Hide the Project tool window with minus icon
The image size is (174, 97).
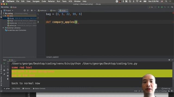tap(35, 11)
